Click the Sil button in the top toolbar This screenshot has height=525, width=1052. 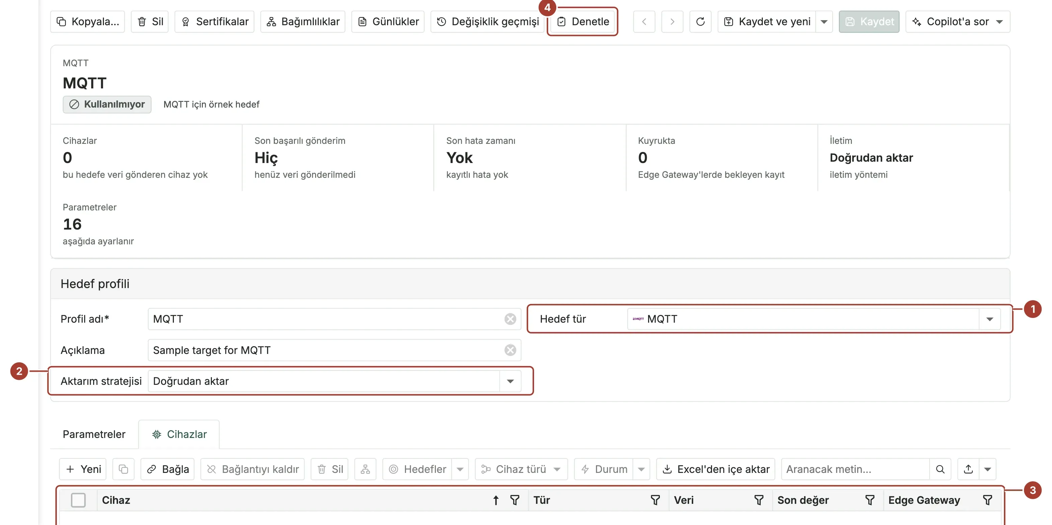pyautogui.click(x=150, y=22)
